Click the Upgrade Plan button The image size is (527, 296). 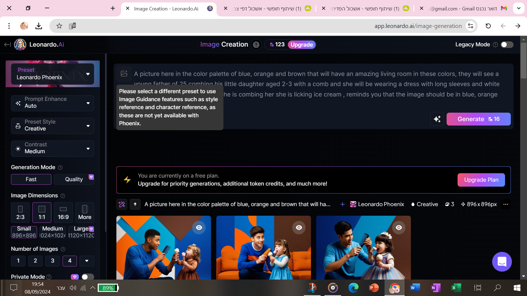[481, 180]
